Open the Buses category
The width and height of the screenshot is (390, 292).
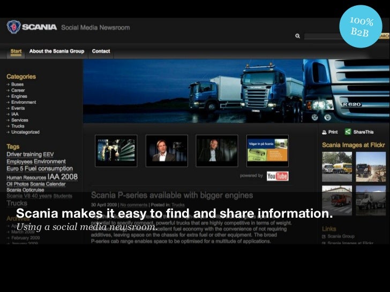pyautogui.click(x=17, y=84)
